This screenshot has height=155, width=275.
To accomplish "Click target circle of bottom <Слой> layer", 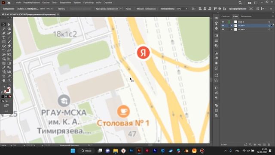I will tap(269, 30).
